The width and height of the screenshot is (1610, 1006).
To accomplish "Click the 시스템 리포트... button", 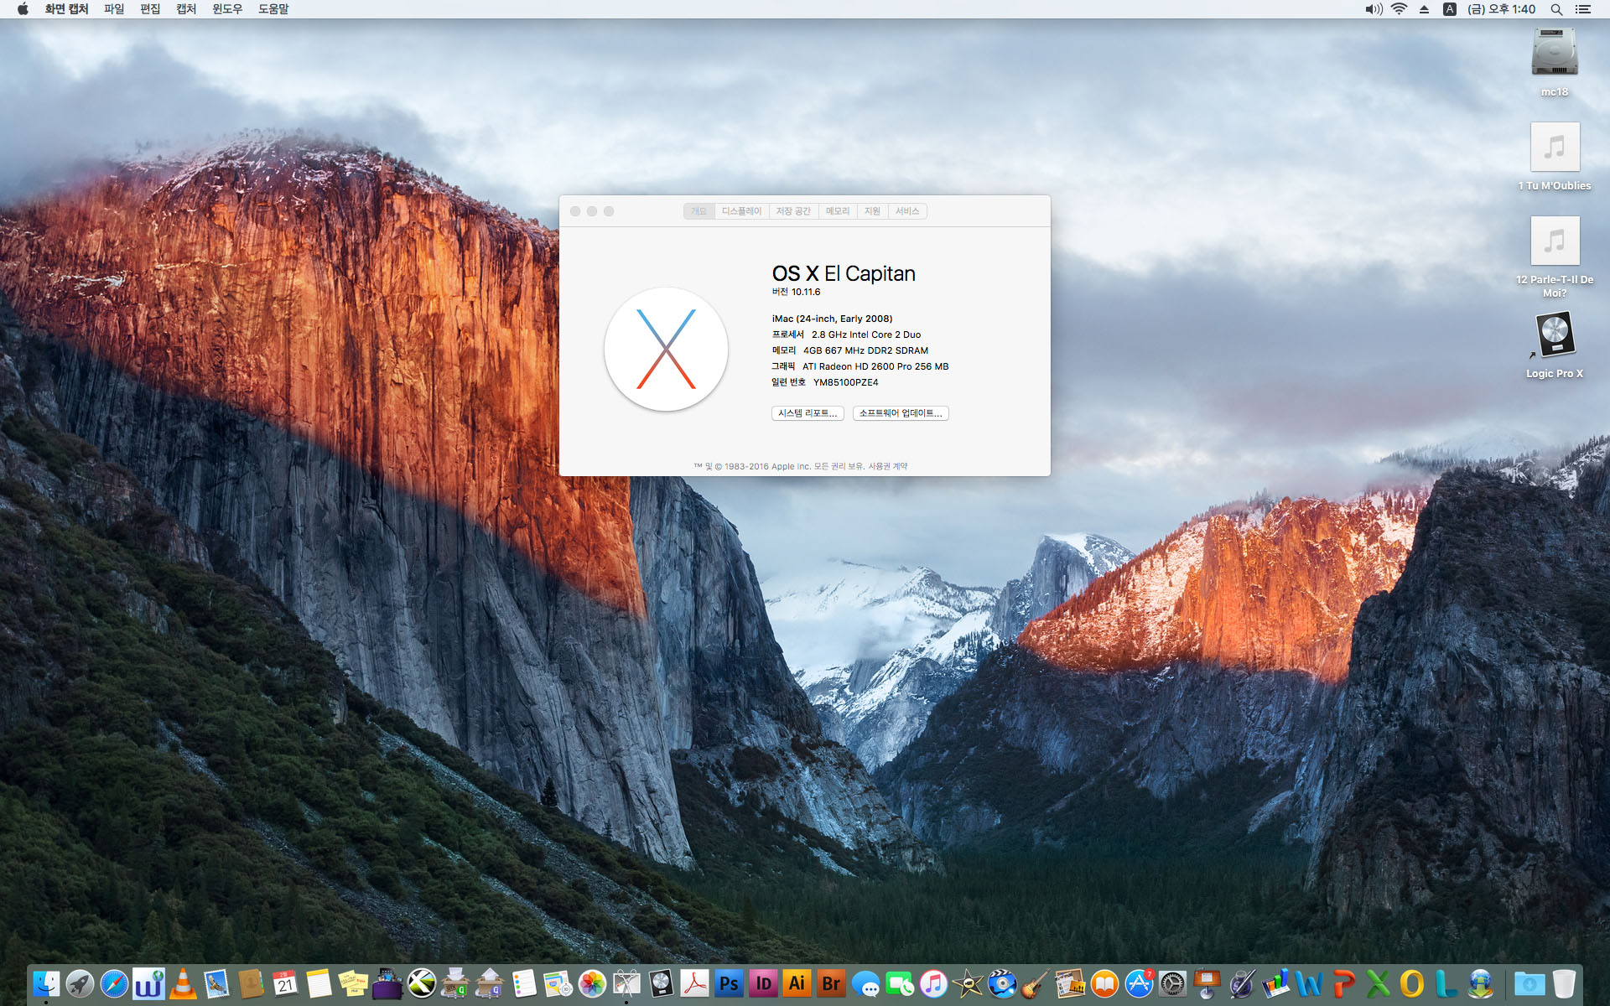I will (807, 413).
